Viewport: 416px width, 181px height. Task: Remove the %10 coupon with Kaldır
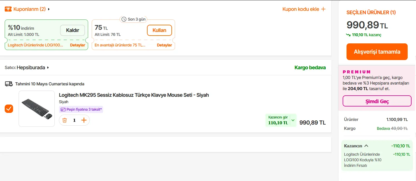(x=73, y=30)
